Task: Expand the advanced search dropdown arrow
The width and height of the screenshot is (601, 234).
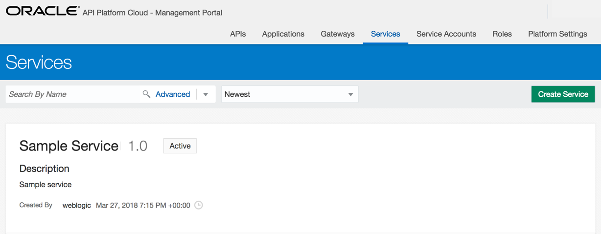Action: (206, 94)
